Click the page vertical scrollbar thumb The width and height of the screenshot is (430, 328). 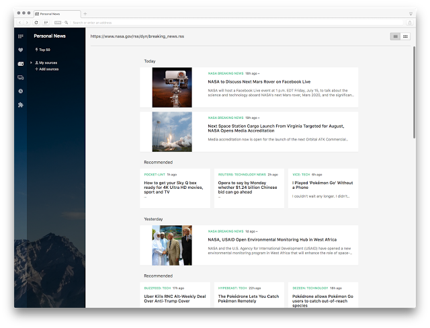click(x=414, y=93)
